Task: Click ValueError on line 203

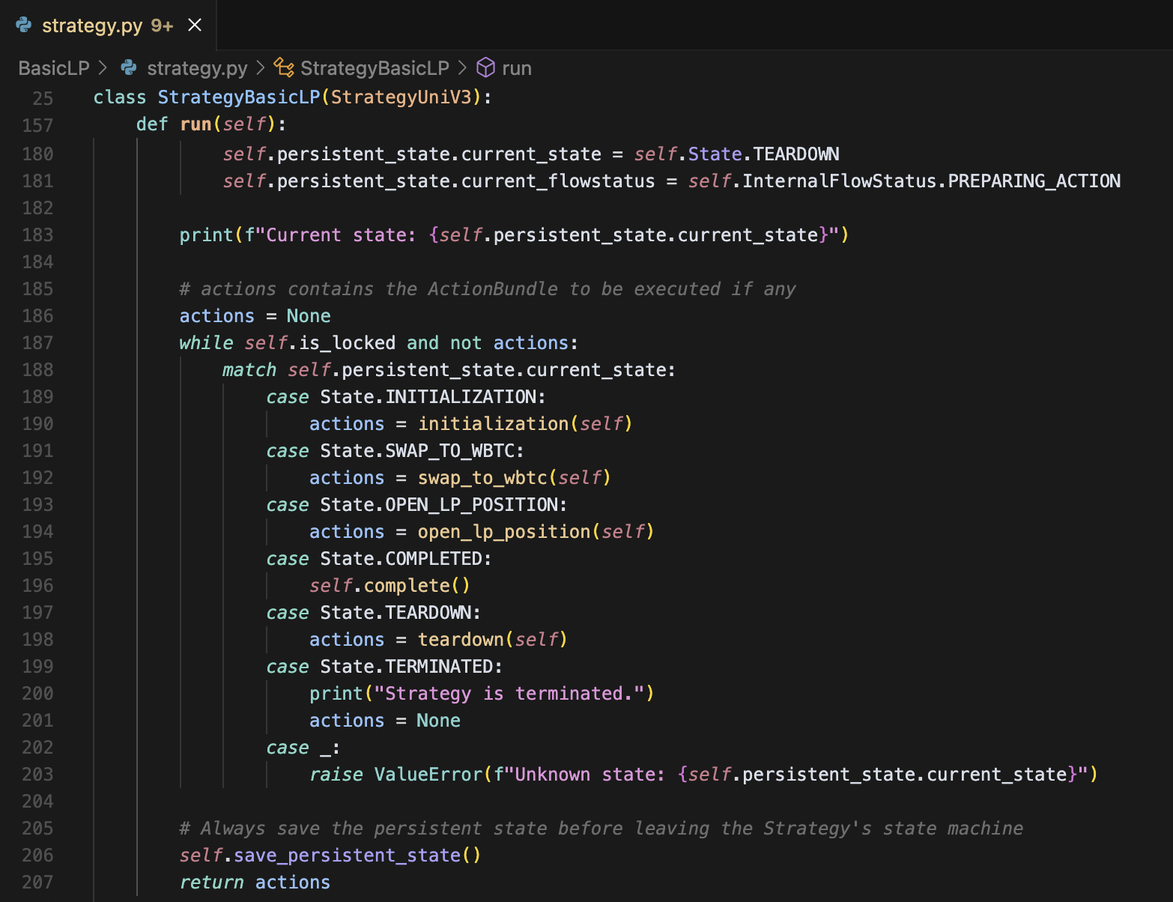Action: point(428,775)
